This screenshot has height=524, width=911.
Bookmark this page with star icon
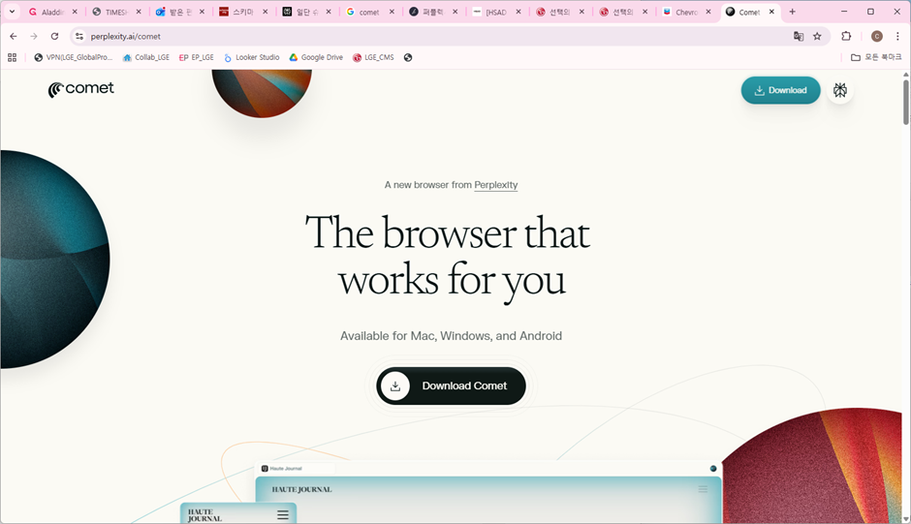tap(817, 36)
